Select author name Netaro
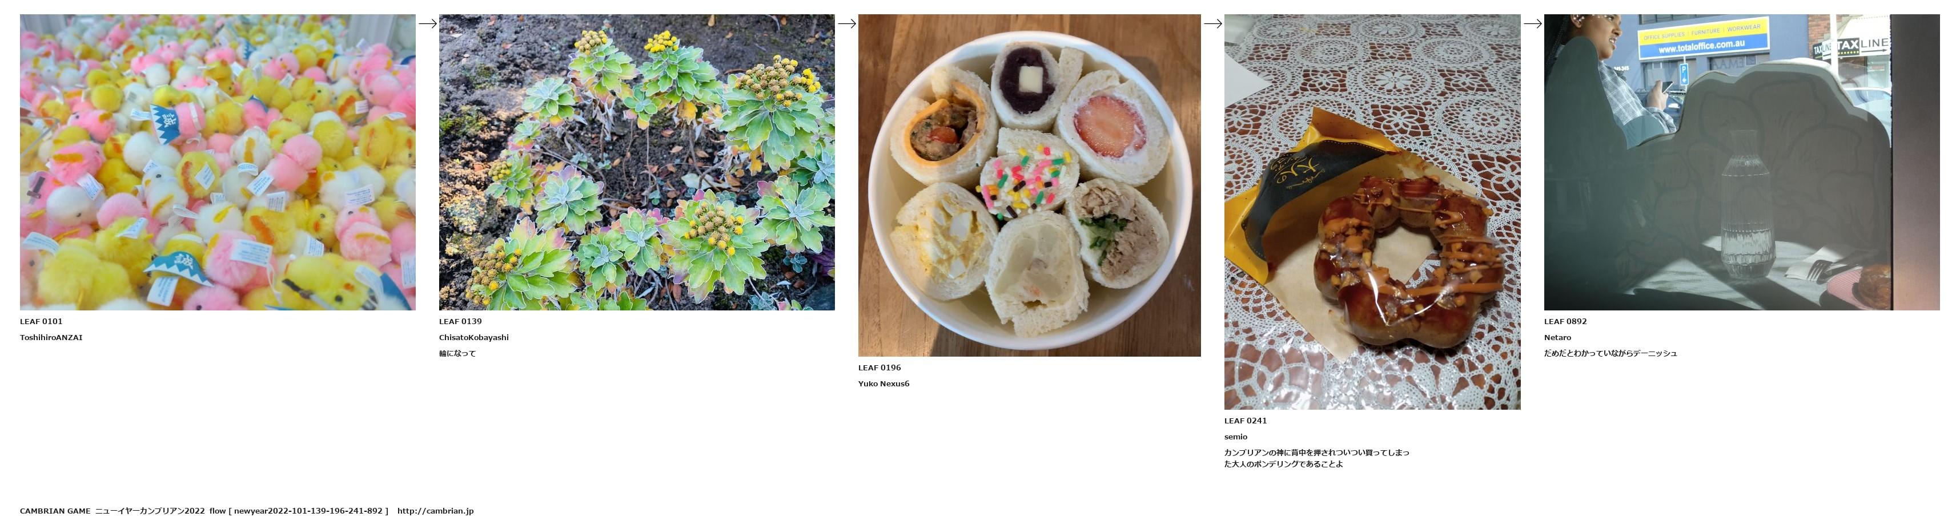 [1557, 337]
